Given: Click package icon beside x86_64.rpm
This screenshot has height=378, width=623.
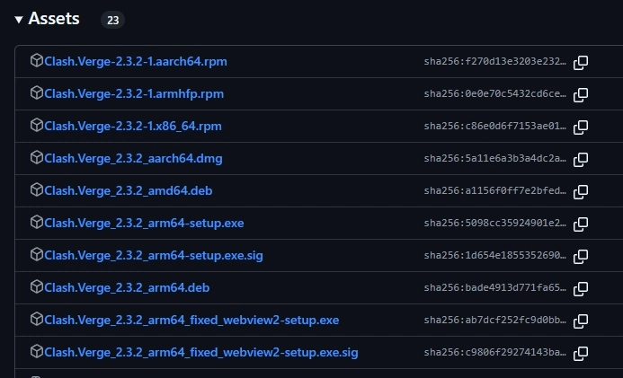Looking at the screenshot, I should tap(37, 125).
